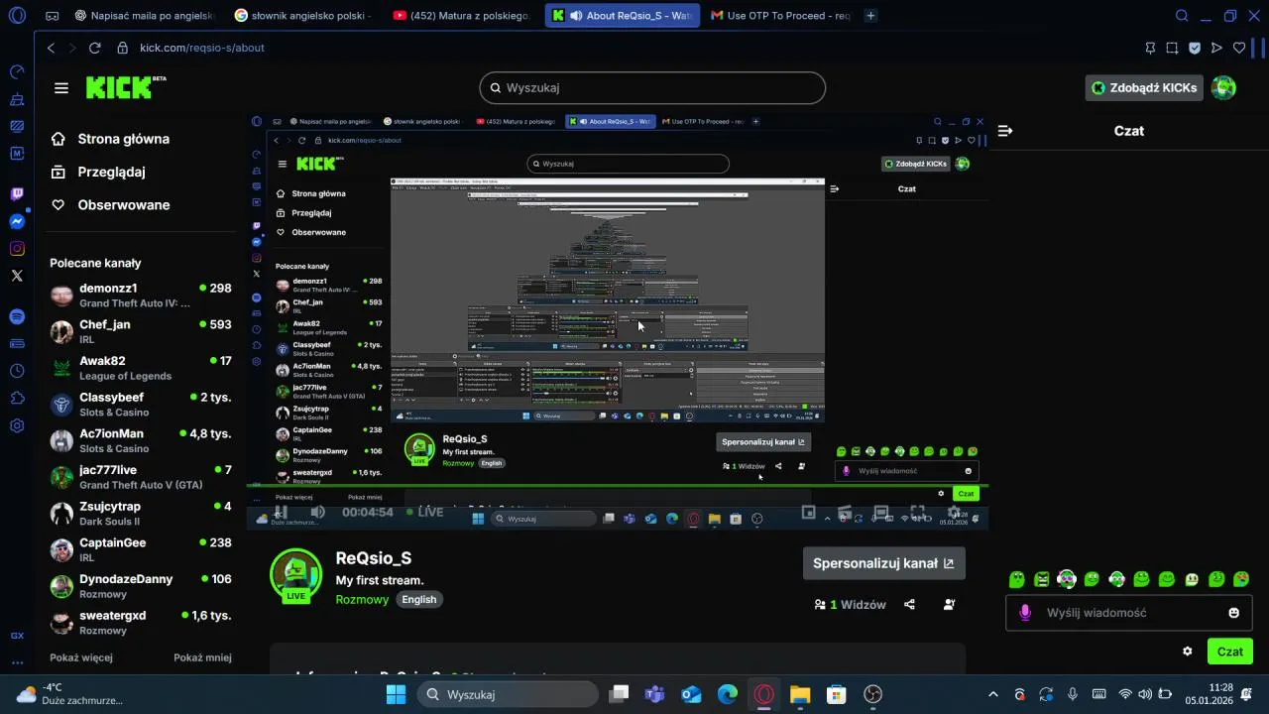Open extensions cube icon in sidebar
Image resolution: width=1269 pixels, height=714 pixels.
click(17, 398)
